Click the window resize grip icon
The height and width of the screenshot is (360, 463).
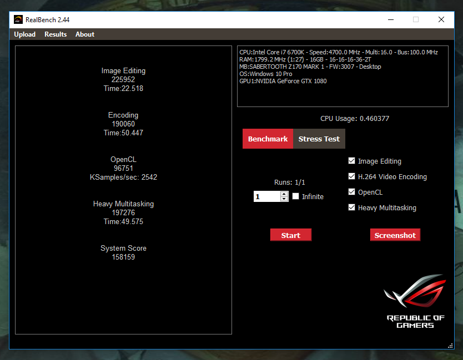tap(450, 346)
